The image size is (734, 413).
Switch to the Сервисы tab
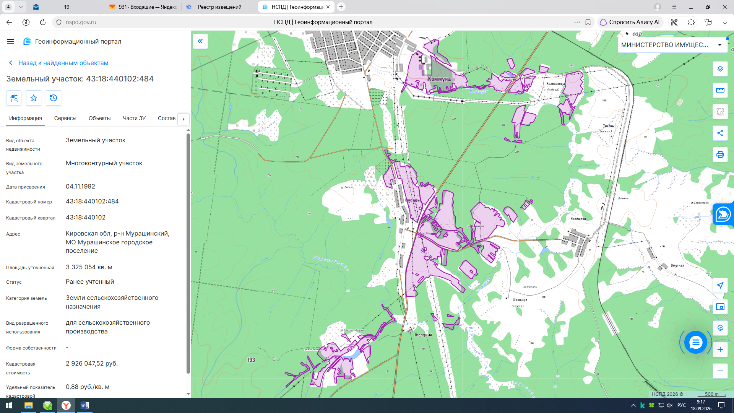pyautogui.click(x=65, y=119)
